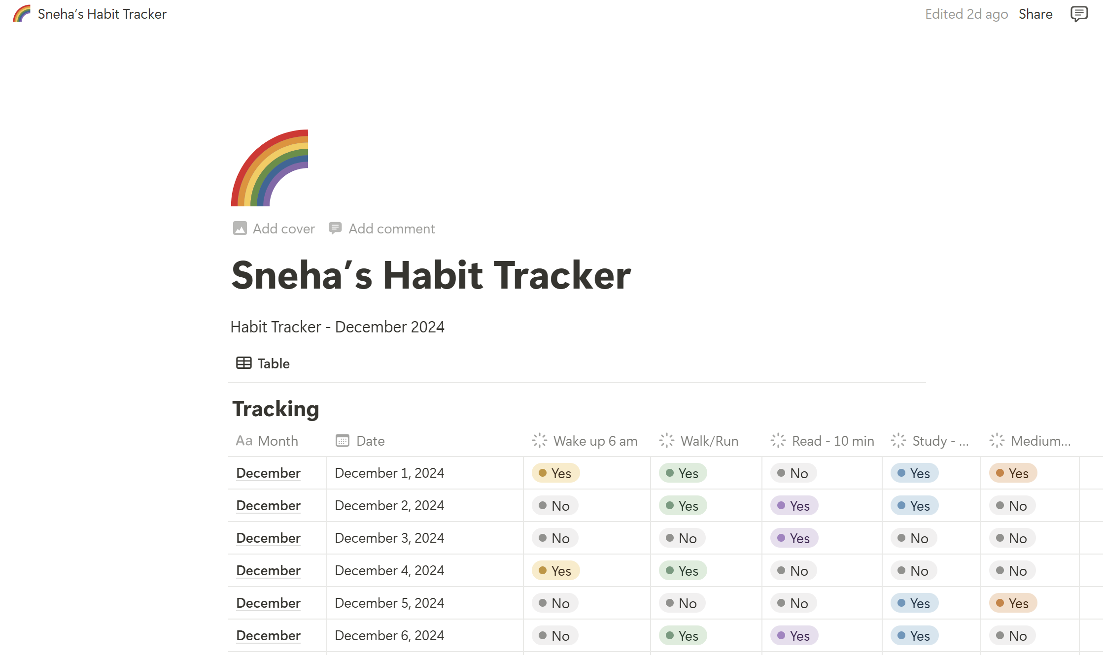Open the December 1 row page link

coord(269,473)
